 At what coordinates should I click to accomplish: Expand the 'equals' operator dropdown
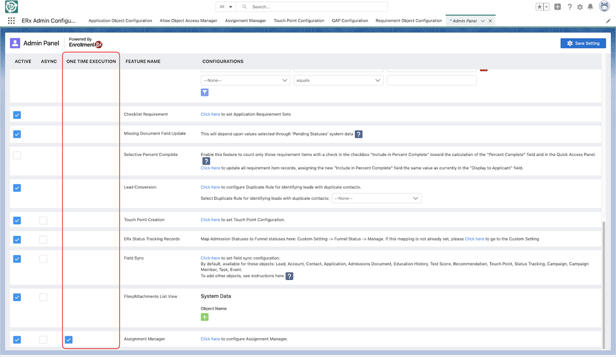tap(338, 80)
